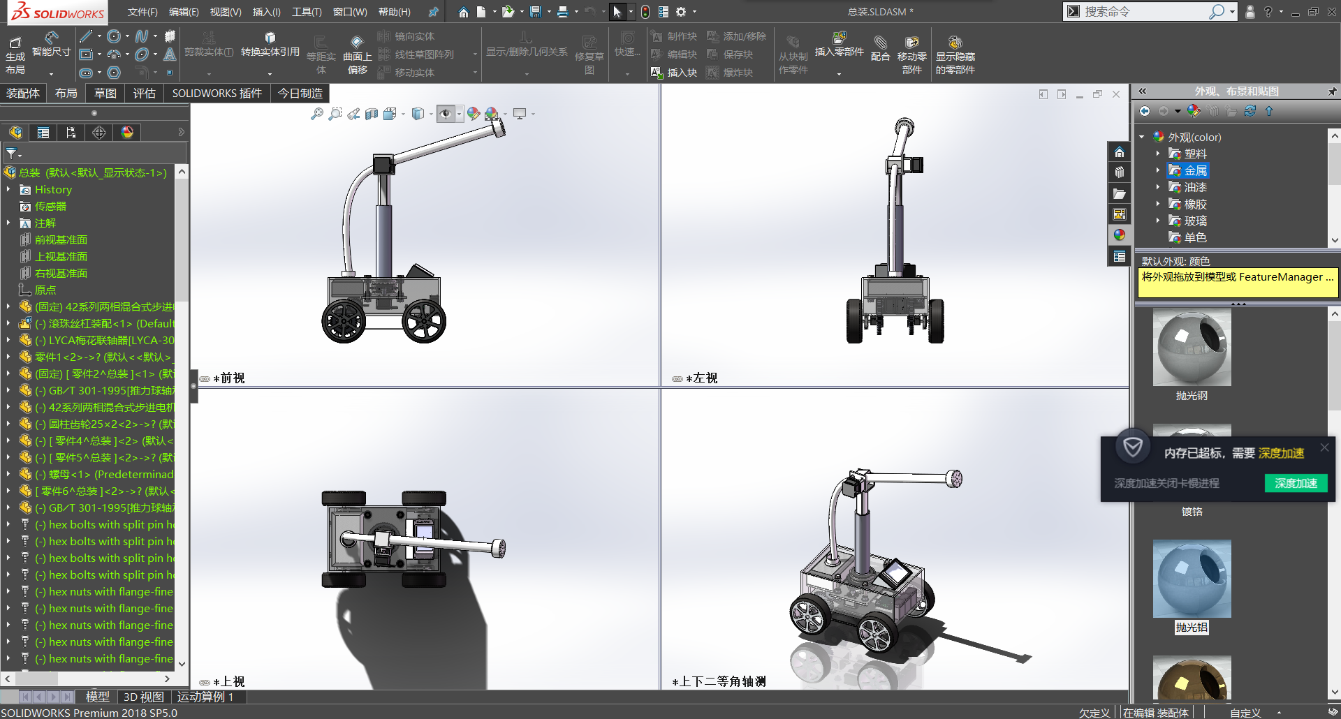Open the Display Style dropdown arrow
The height and width of the screenshot is (719, 1341).
(430, 114)
